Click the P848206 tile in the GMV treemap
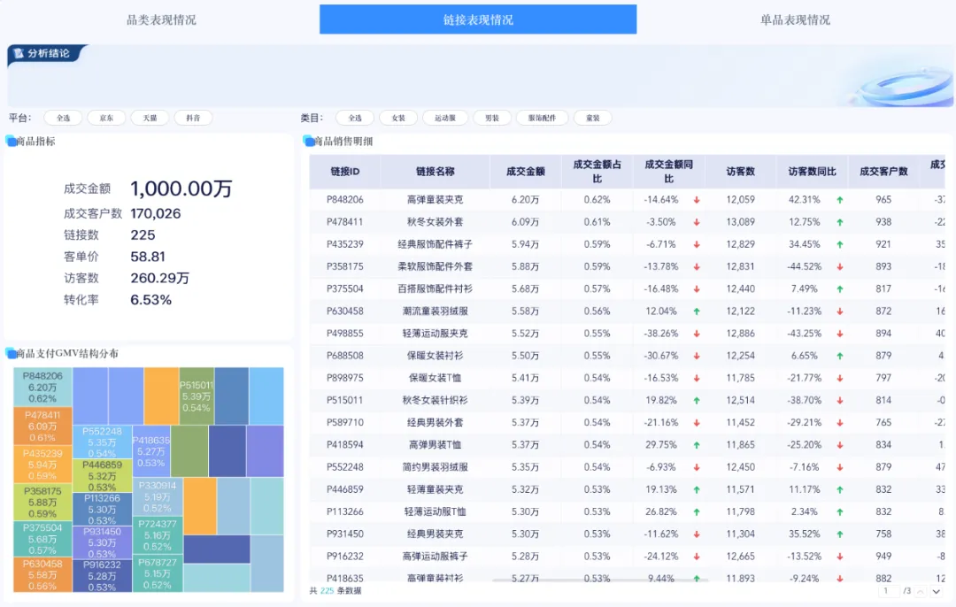 (42, 387)
